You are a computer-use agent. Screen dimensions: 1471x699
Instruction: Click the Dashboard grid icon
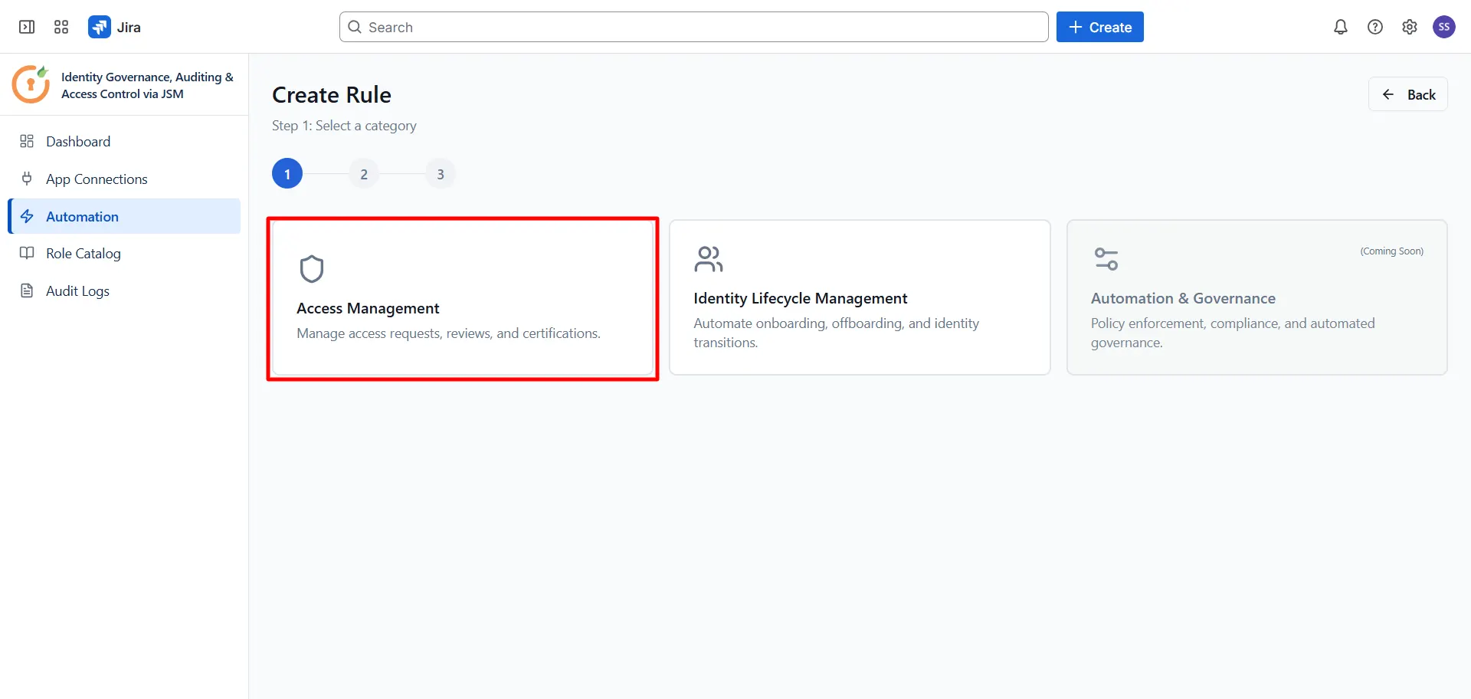[27, 141]
